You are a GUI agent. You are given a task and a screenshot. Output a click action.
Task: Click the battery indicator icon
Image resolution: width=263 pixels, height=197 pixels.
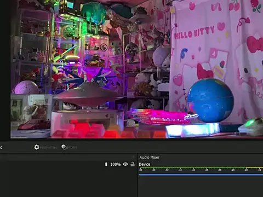[106, 164]
